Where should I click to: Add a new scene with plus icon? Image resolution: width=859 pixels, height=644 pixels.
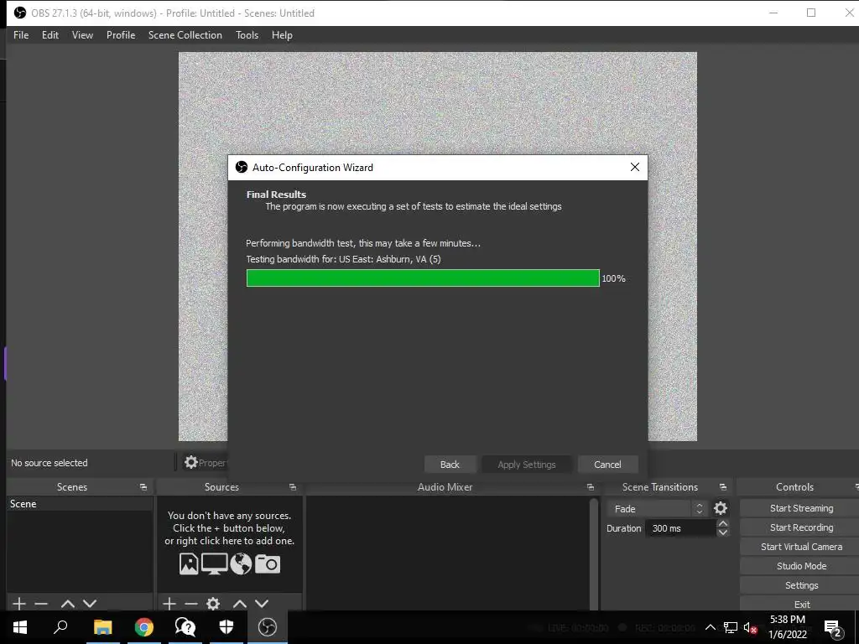coord(19,604)
